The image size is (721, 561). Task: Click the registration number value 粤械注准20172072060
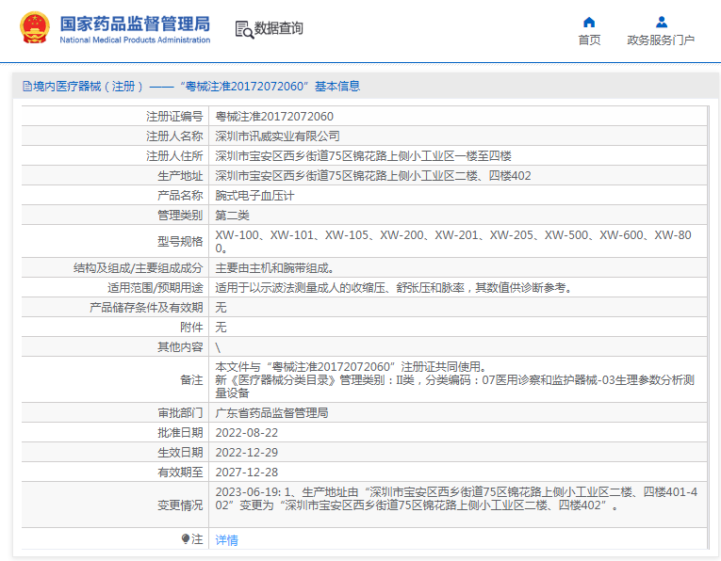274,117
